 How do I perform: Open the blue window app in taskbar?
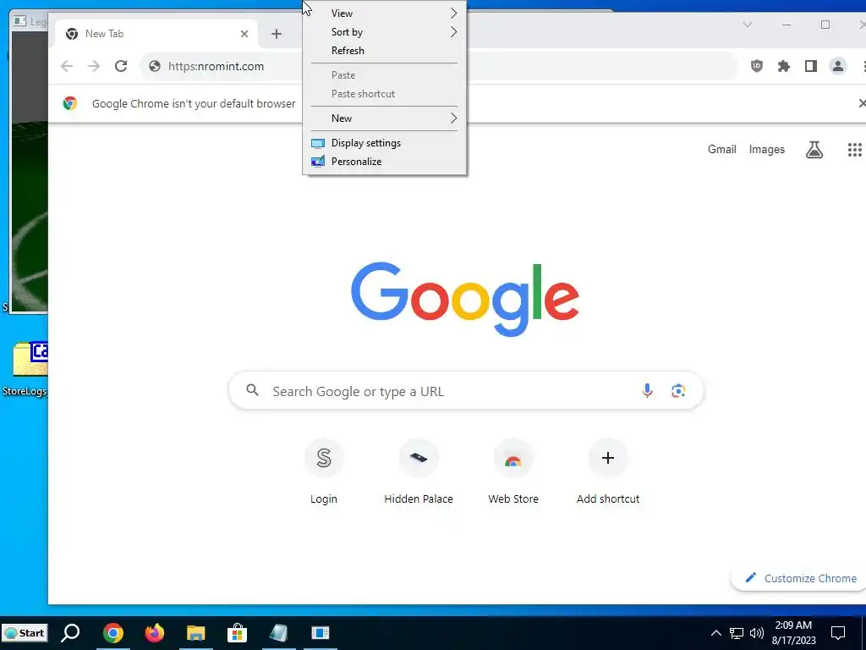coord(321,633)
